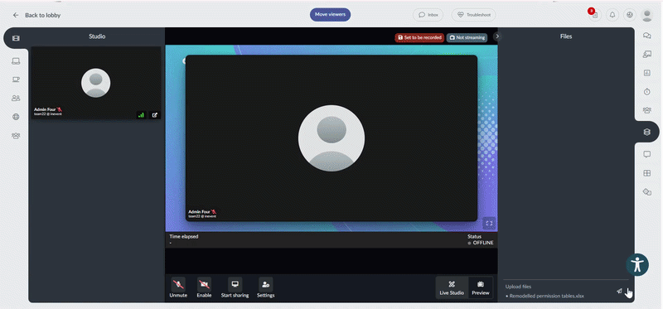Enable the camera
Image resolution: width=663 pixels, height=309 pixels.
(204, 287)
